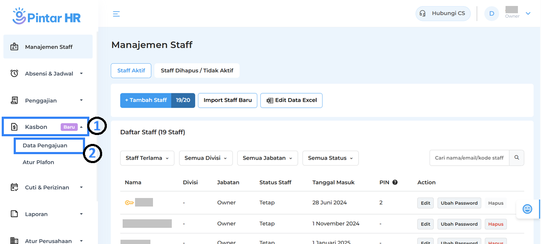Click the Laporan sidebar icon
The width and height of the screenshot is (541, 244).
tap(15, 214)
